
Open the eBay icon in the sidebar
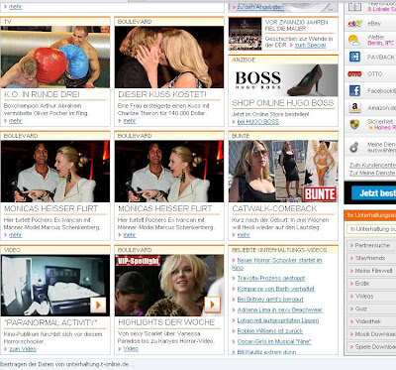(355, 24)
